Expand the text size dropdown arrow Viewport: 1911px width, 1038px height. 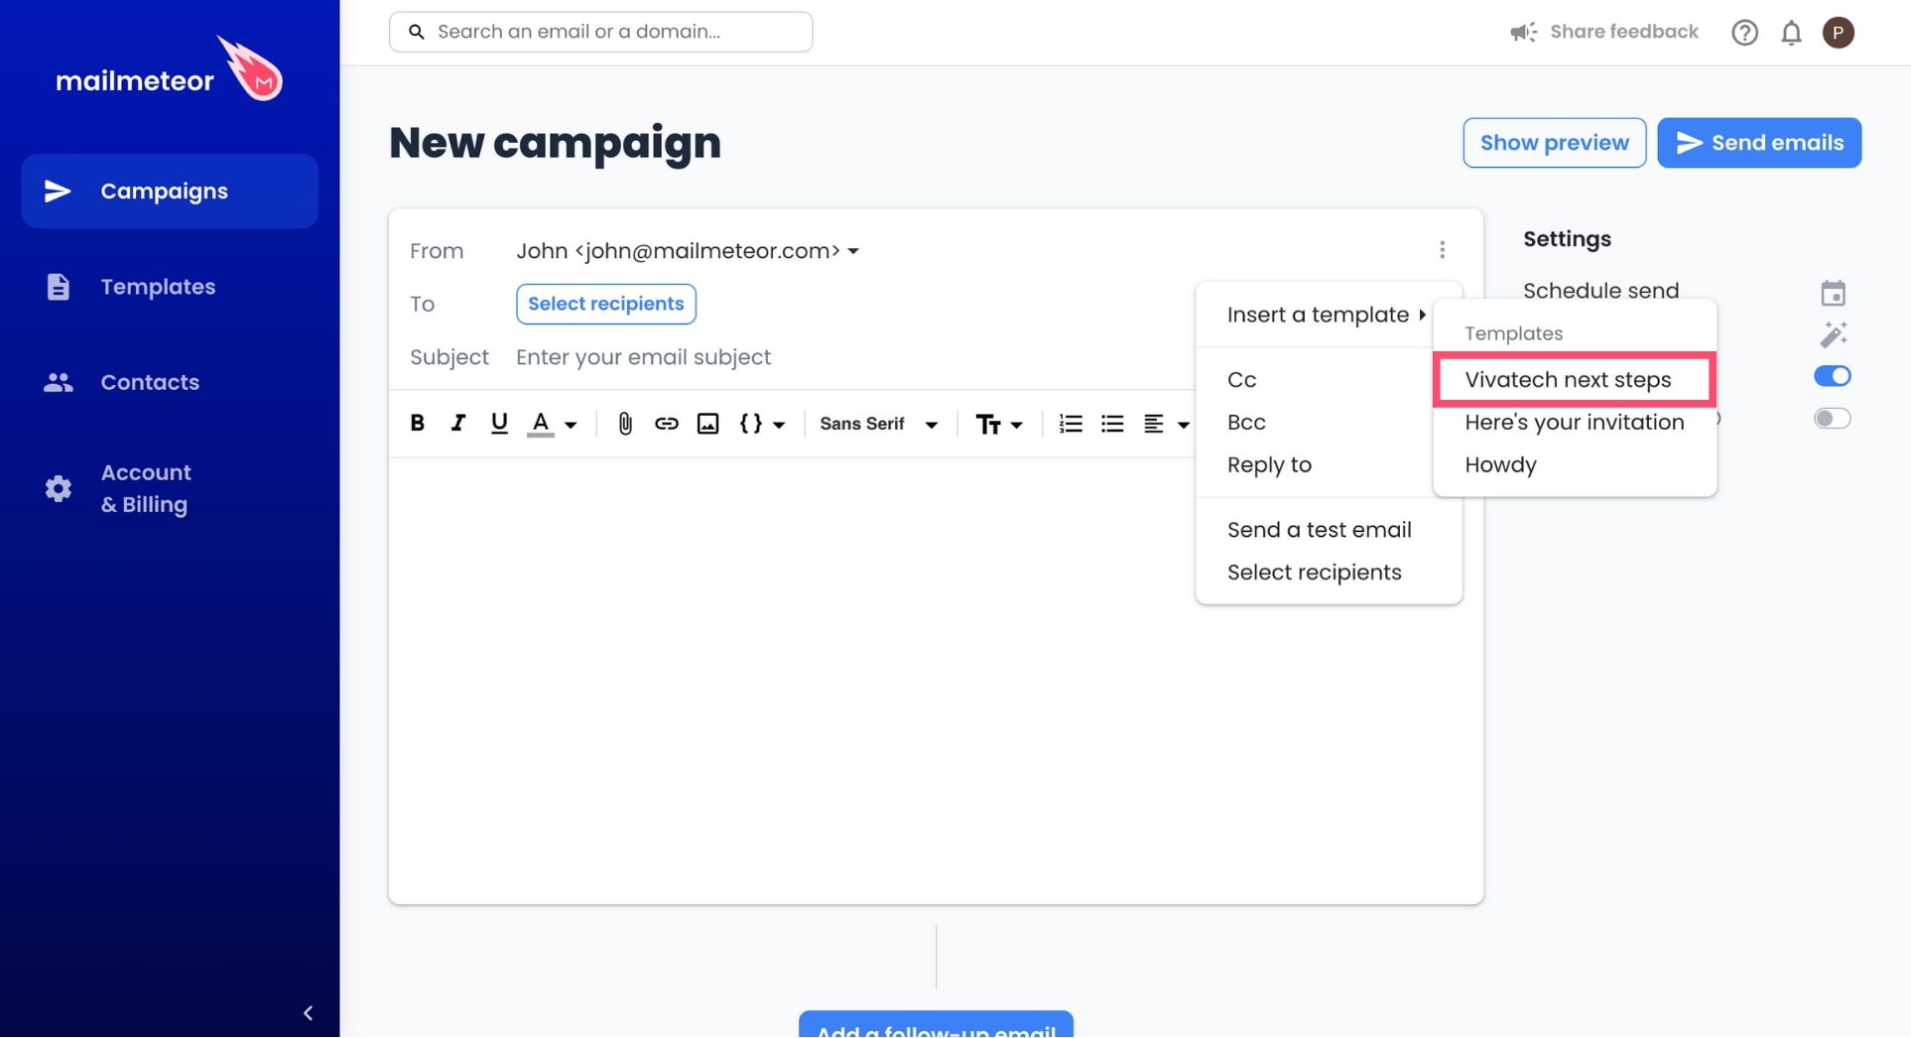pos(1016,425)
